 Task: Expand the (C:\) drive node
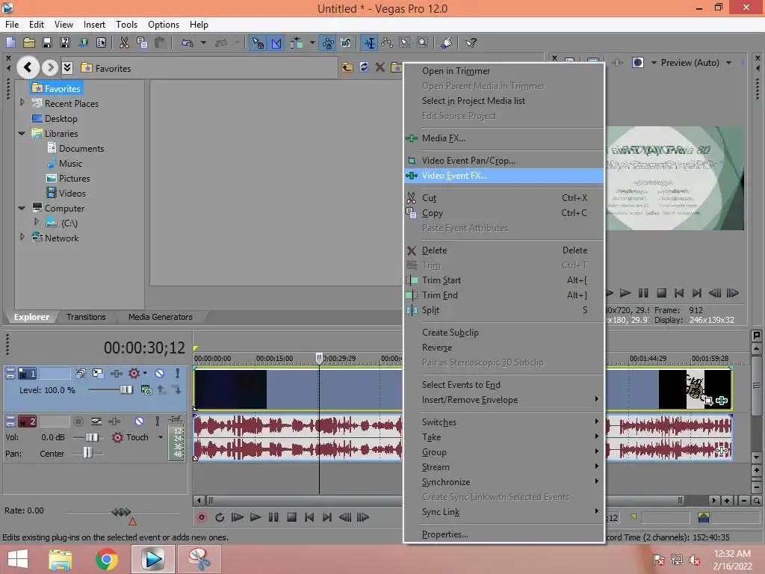coord(37,222)
